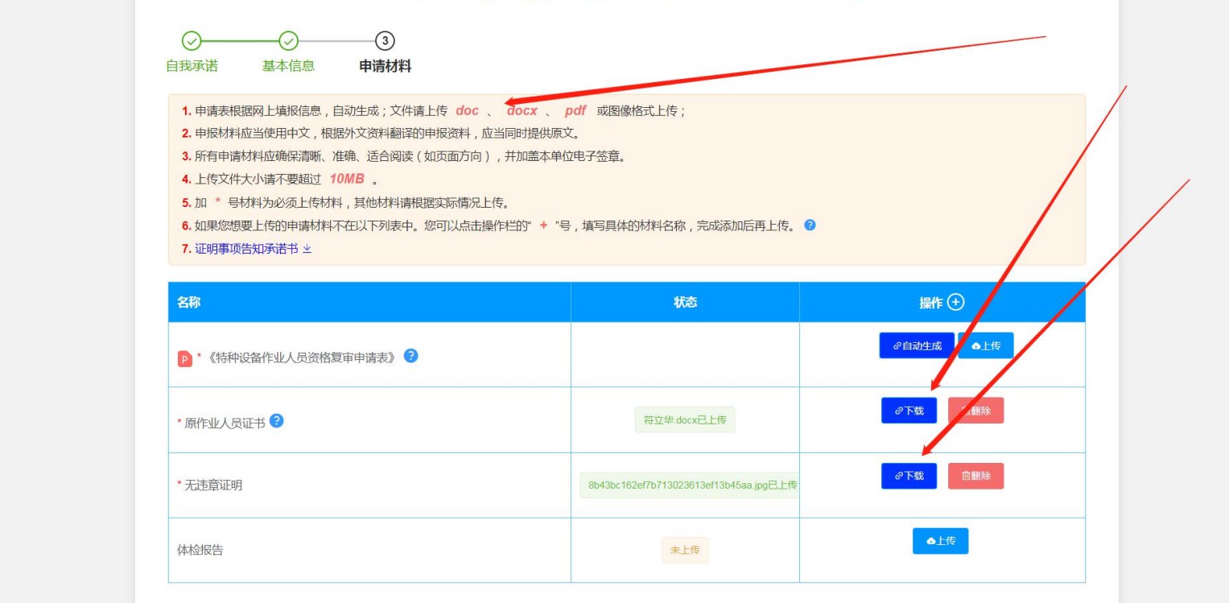Click the help icon next to 《特种设备作业人员资格复审申请表》
Viewport: 1229px width, 603px height.
click(x=410, y=355)
